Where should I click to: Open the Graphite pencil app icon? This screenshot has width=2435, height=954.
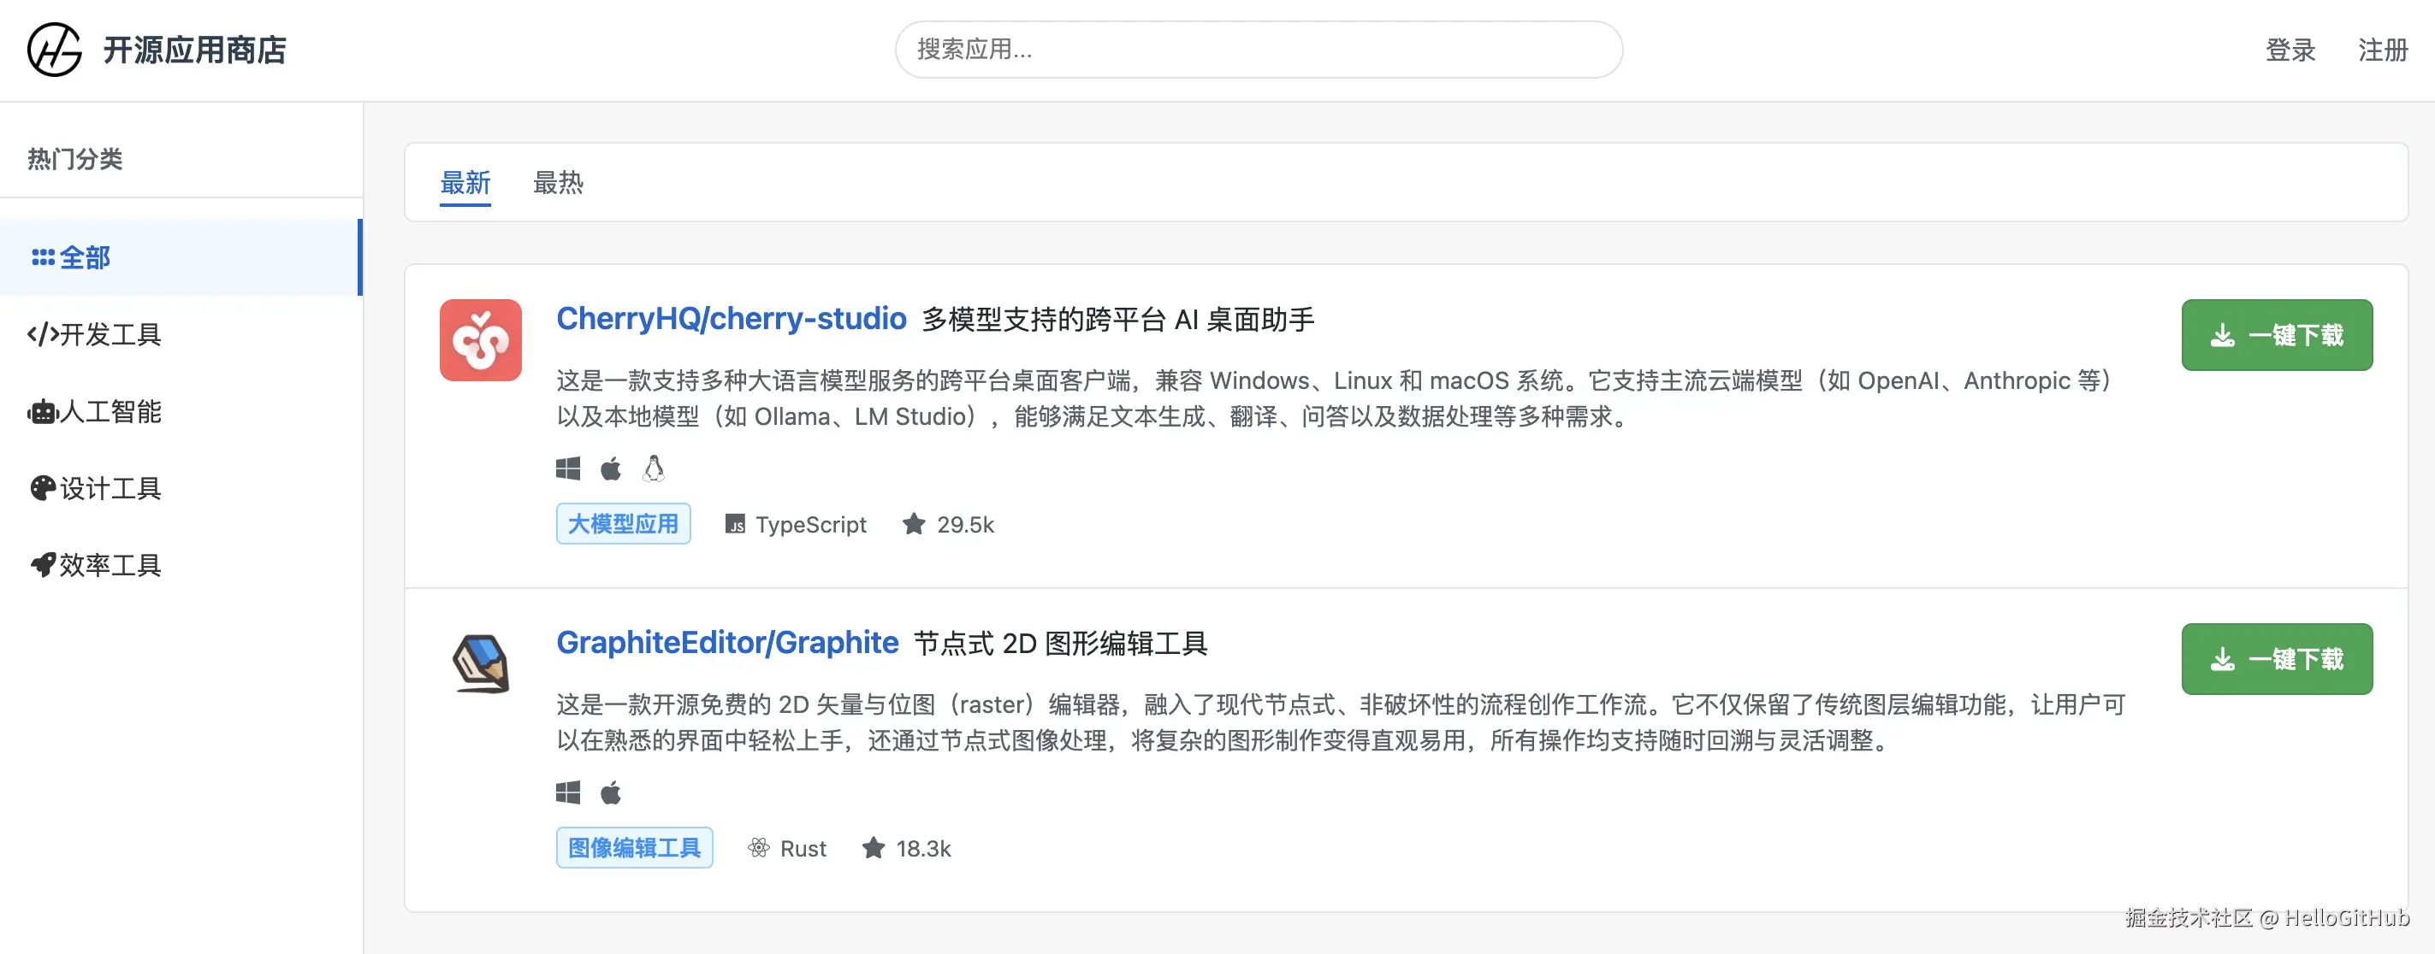480,663
